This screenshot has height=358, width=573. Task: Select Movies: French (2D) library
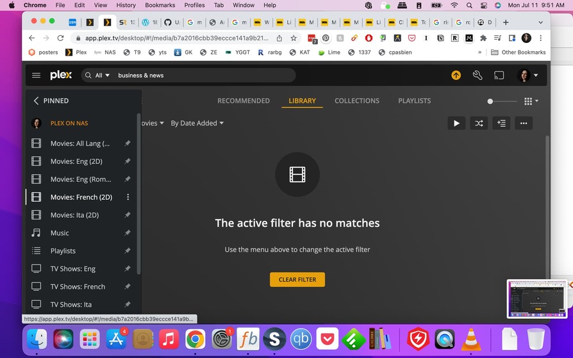(x=81, y=197)
